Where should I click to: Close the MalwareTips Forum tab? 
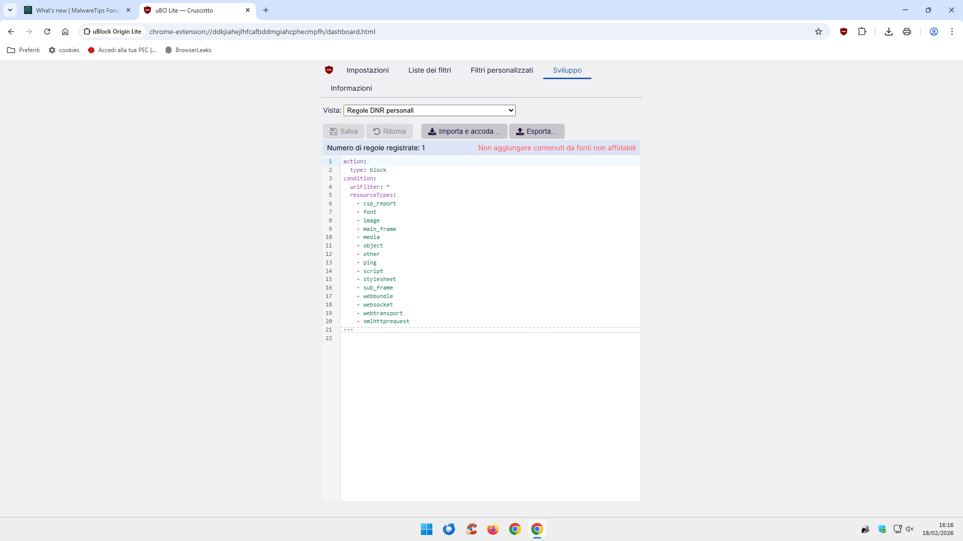pyautogui.click(x=128, y=10)
